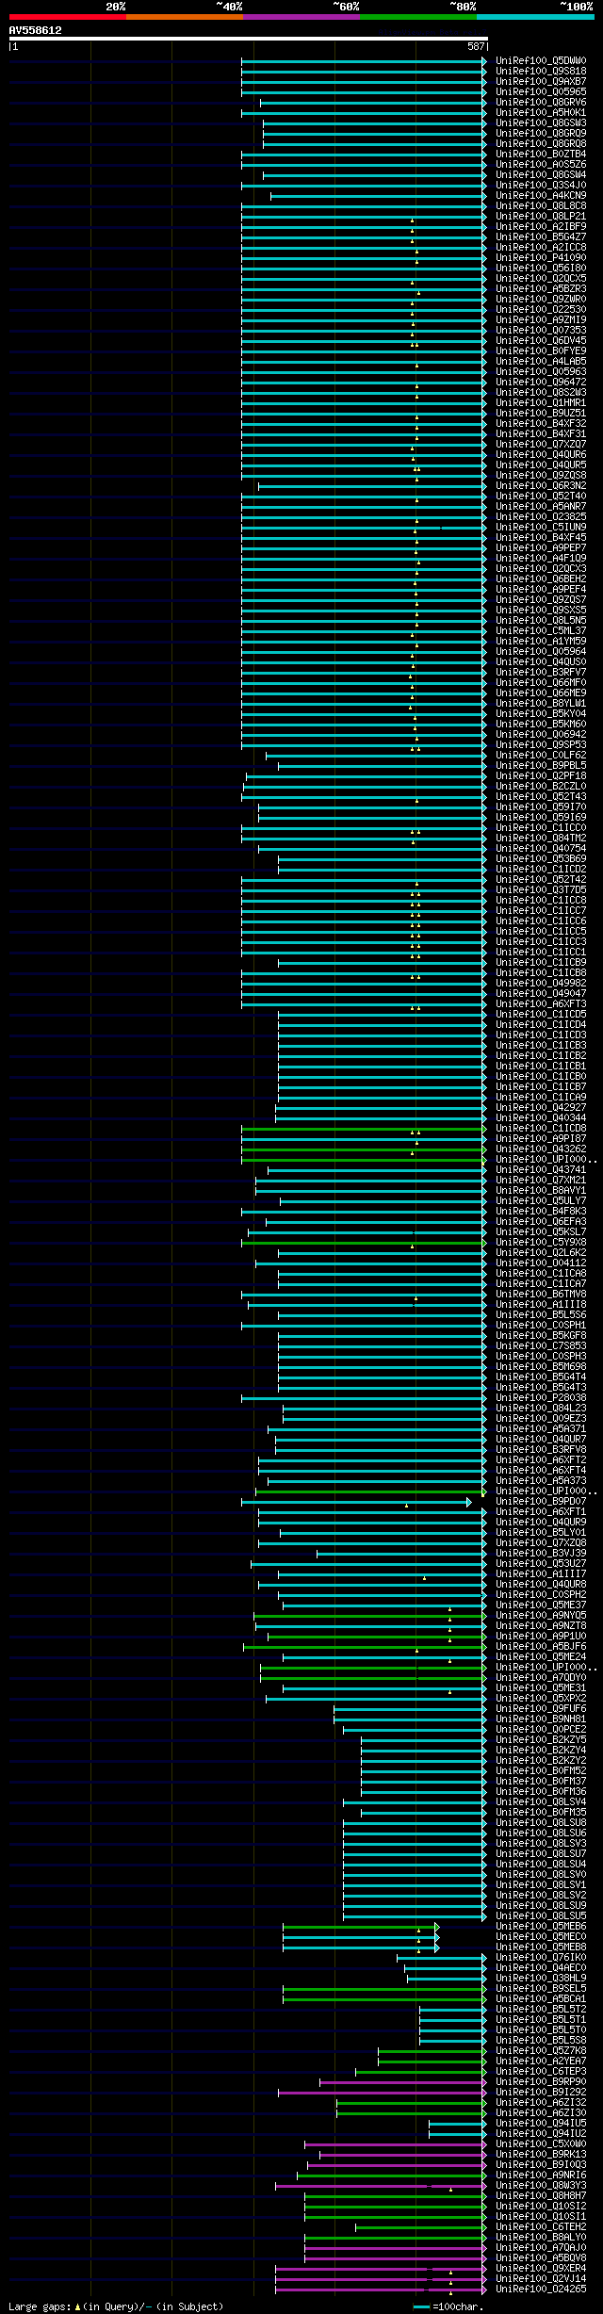Select the label UniRef100_Q76IK0

(541, 1958)
